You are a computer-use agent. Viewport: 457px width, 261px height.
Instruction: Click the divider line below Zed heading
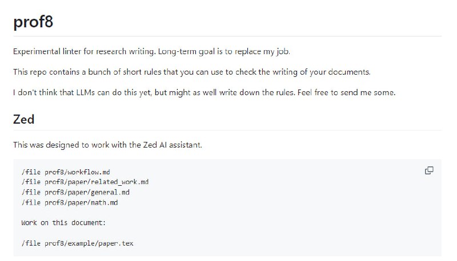228,130
